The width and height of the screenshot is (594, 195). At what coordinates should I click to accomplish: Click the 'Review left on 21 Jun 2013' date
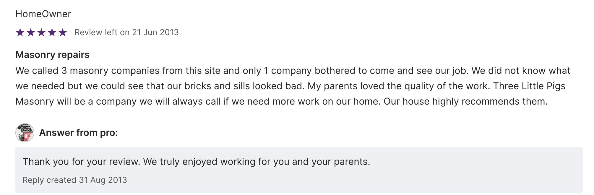126,32
